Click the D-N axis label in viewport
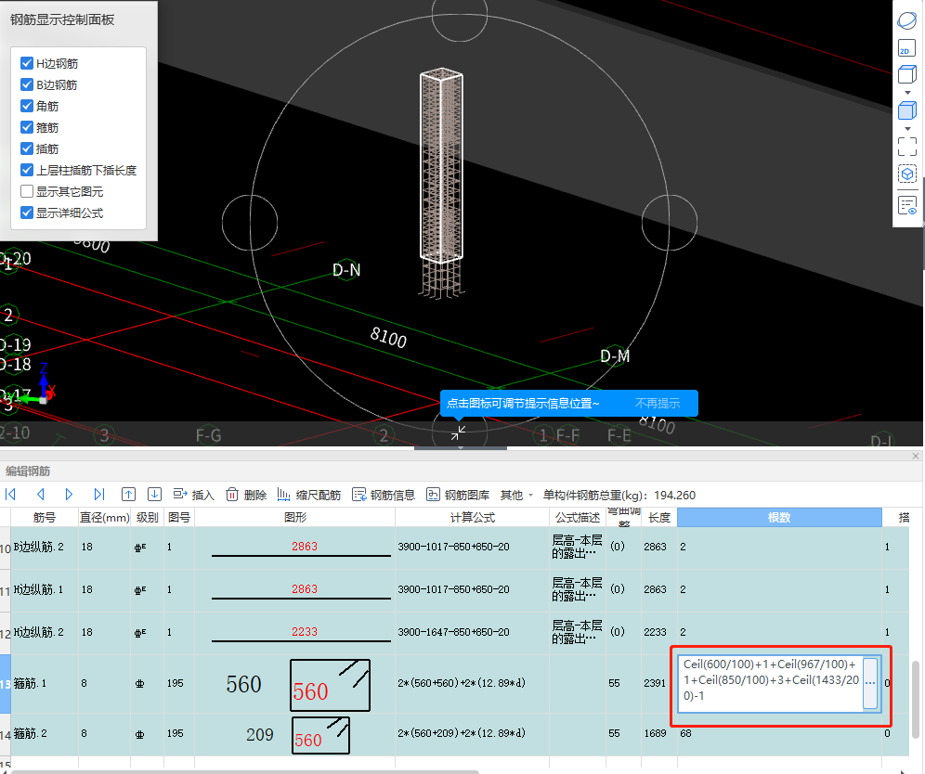The height and width of the screenshot is (774, 925). (346, 270)
